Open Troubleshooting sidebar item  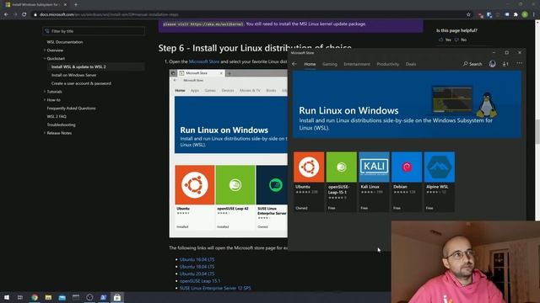click(x=61, y=125)
